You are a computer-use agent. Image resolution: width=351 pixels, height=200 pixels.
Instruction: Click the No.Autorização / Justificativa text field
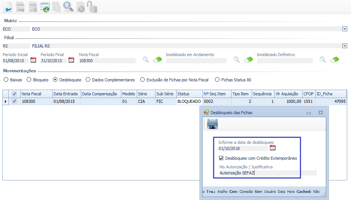click(x=268, y=173)
